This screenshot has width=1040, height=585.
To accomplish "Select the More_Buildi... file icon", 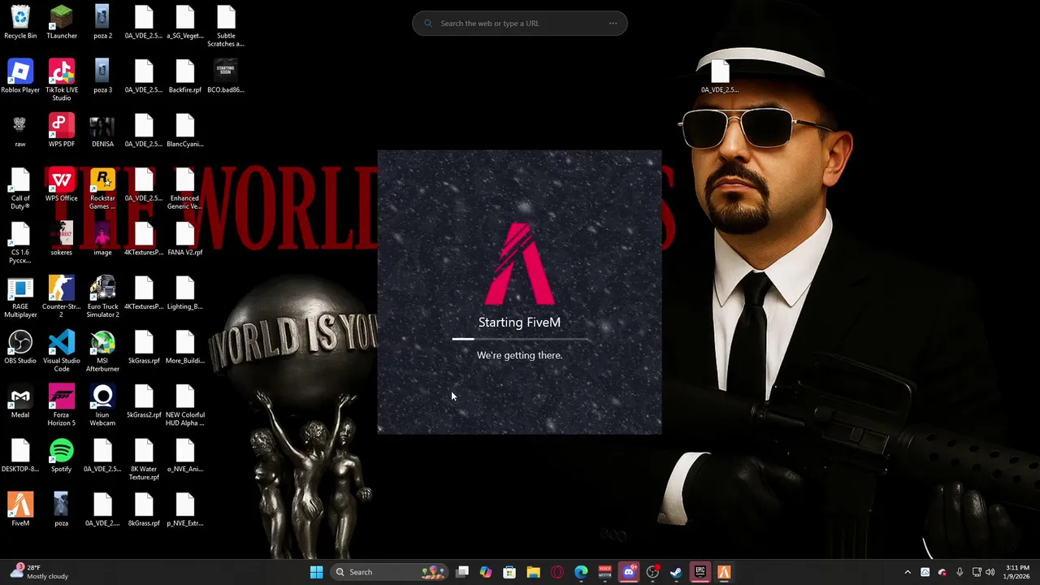I will pos(185,348).
